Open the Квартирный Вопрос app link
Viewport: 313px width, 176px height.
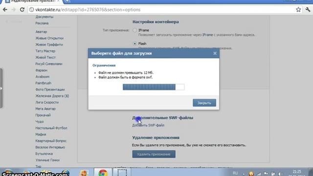pyautogui.click(x=51, y=141)
